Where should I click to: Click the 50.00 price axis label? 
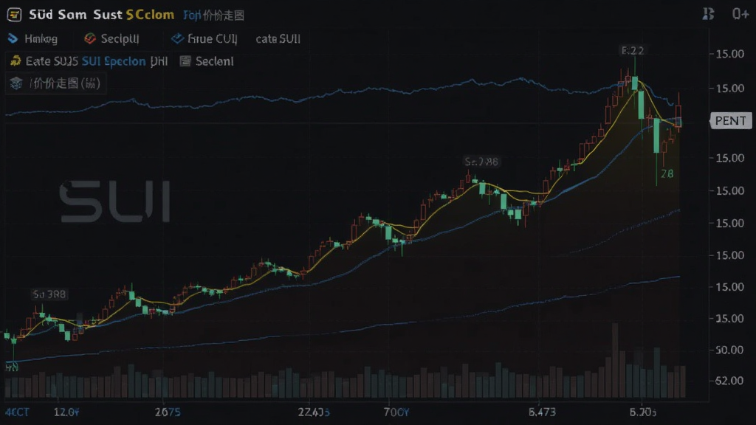click(x=729, y=350)
